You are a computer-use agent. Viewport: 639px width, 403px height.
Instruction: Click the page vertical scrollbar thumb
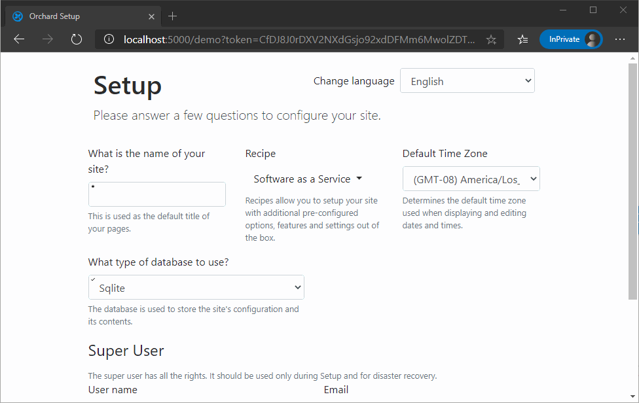click(632, 182)
